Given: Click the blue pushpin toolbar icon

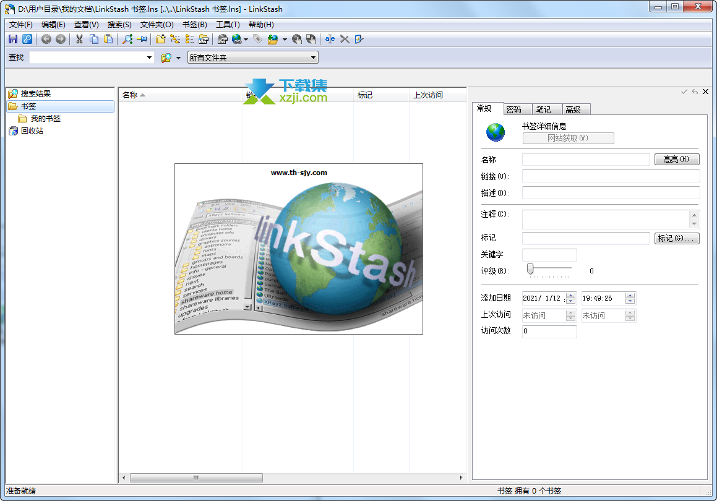Looking at the screenshot, I should pos(142,40).
